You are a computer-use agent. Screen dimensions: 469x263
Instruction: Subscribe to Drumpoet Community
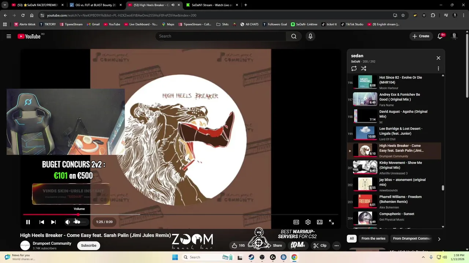[89, 245]
